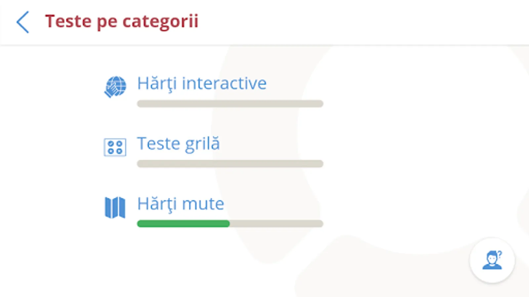This screenshot has width=529, height=297.
Task: Tap the four-circle grid test icon
Action: (115, 147)
